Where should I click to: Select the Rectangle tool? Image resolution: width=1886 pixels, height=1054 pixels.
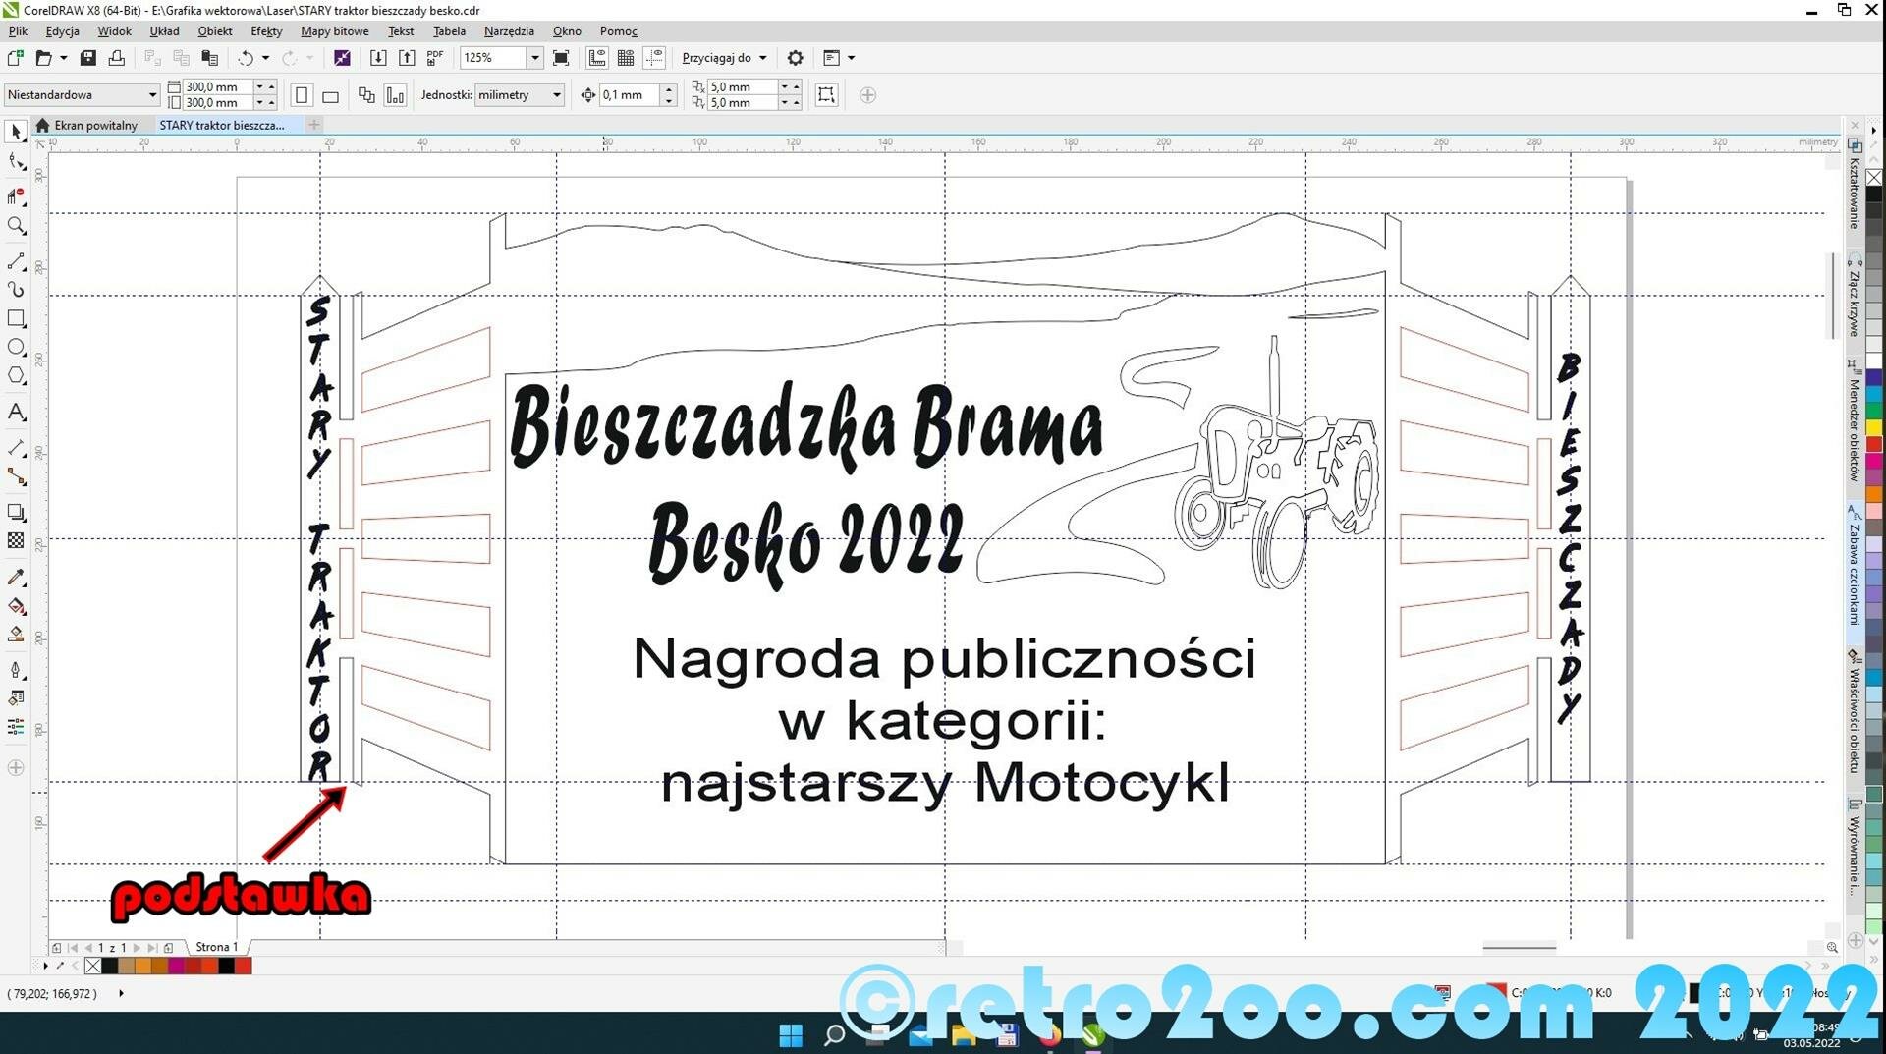coord(16,318)
